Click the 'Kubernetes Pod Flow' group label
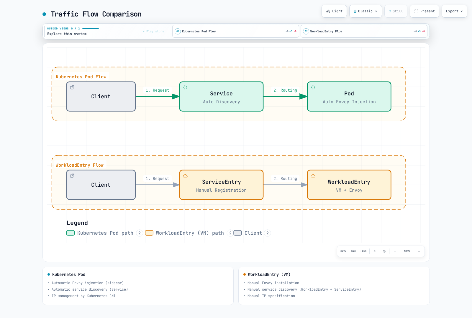The height and width of the screenshot is (318, 472). 81,77
